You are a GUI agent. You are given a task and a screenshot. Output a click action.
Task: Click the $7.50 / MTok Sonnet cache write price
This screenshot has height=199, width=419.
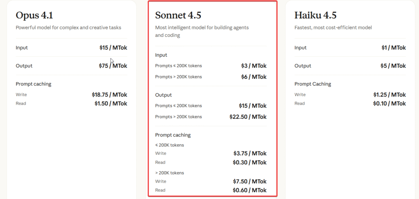250,181
